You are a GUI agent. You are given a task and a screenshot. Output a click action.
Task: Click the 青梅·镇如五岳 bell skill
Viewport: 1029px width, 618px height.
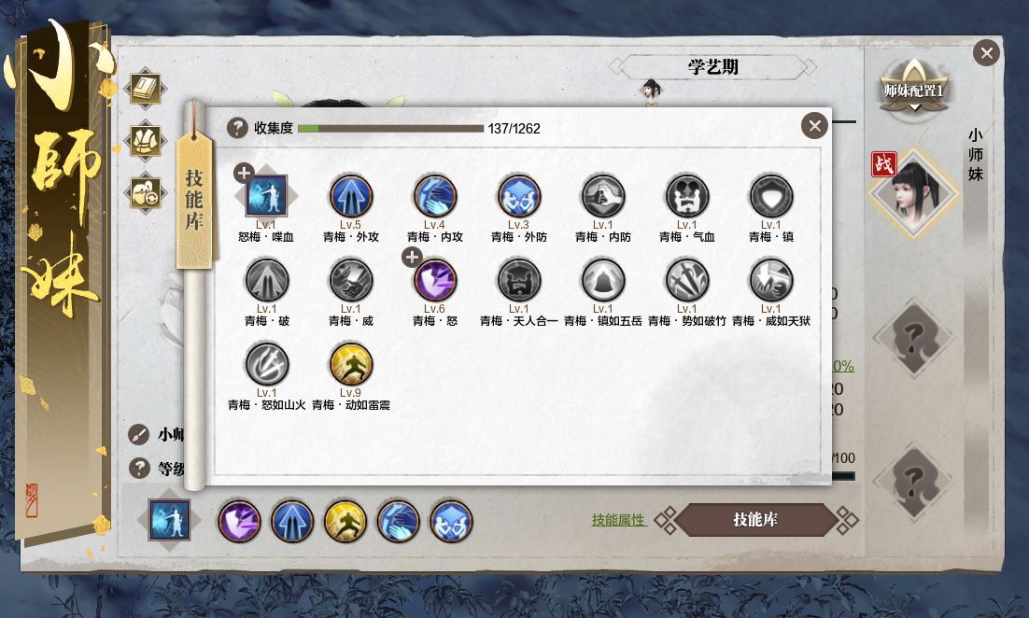[602, 279]
